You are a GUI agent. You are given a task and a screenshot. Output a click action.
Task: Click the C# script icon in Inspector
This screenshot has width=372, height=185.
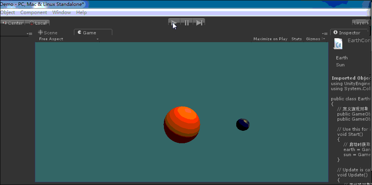tap(338, 44)
